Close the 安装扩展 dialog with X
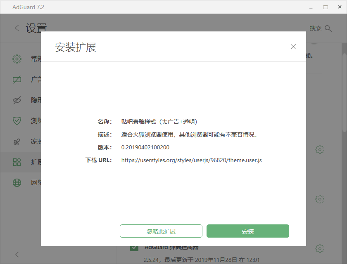This screenshot has height=264, width=347. pos(293,47)
